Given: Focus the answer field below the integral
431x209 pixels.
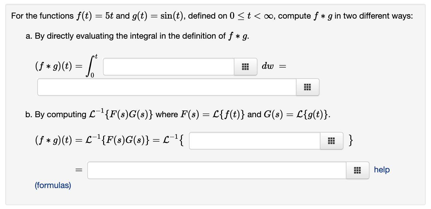Looking at the screenshot, I should click(x=166, y=87).
